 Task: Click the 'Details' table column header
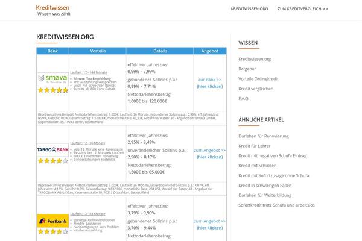(x=160, y=51)
